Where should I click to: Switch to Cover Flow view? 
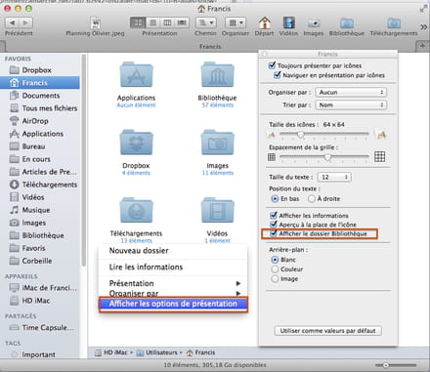(182, 22)
